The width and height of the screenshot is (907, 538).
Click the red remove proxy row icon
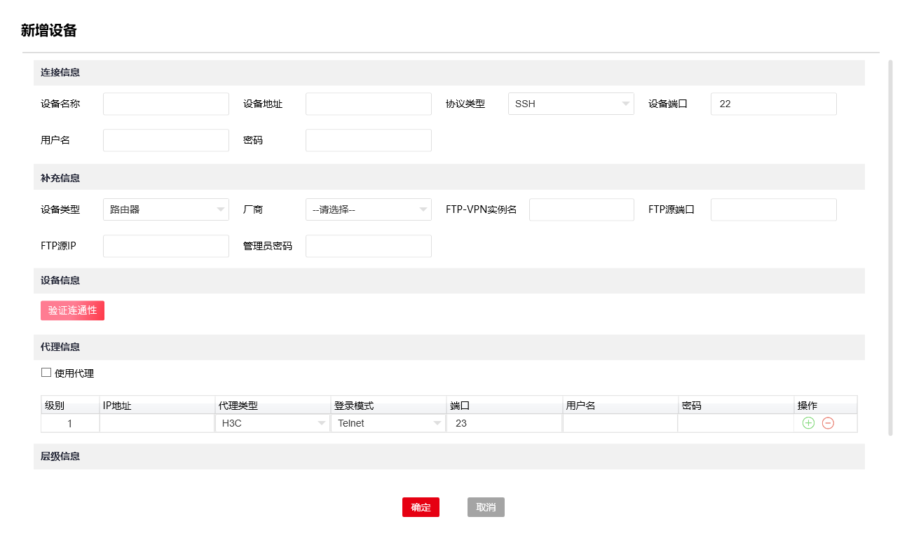coord(828,423)
